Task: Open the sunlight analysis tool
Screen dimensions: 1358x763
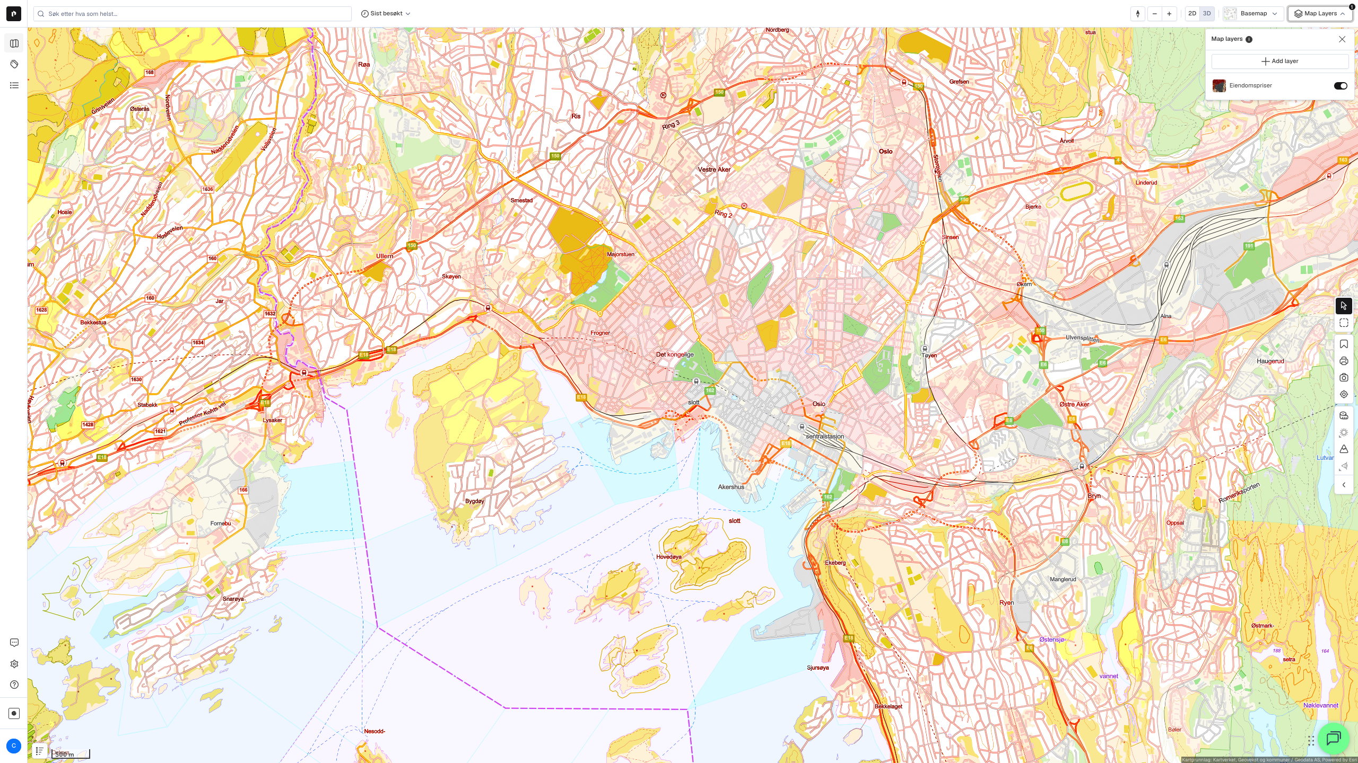Action: 1344,433
